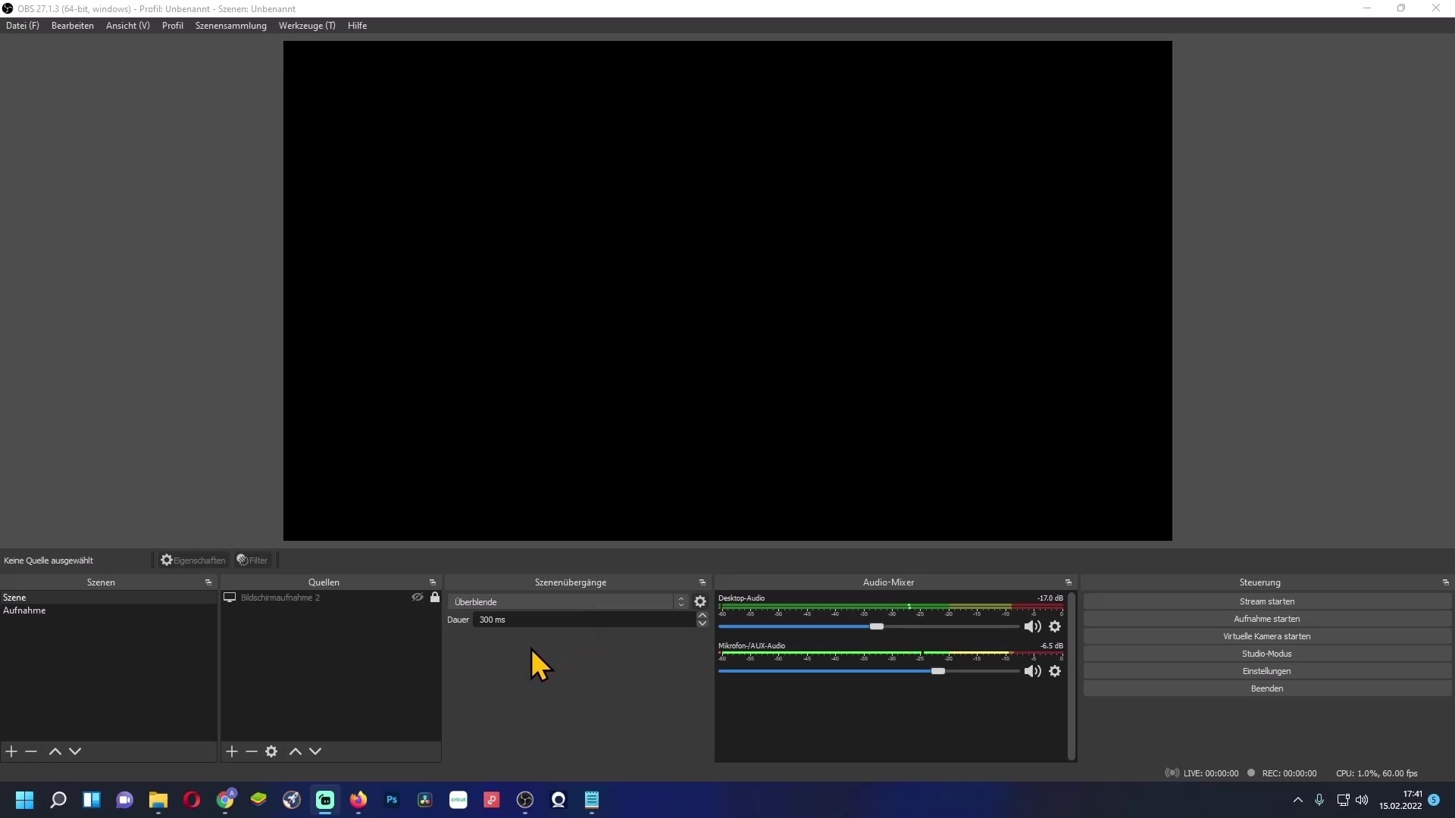This screenshot has height=818, width=1455.
Task: Toggle visibility of Bildschirmaufnahme 2
Action: tap(417, 598)
